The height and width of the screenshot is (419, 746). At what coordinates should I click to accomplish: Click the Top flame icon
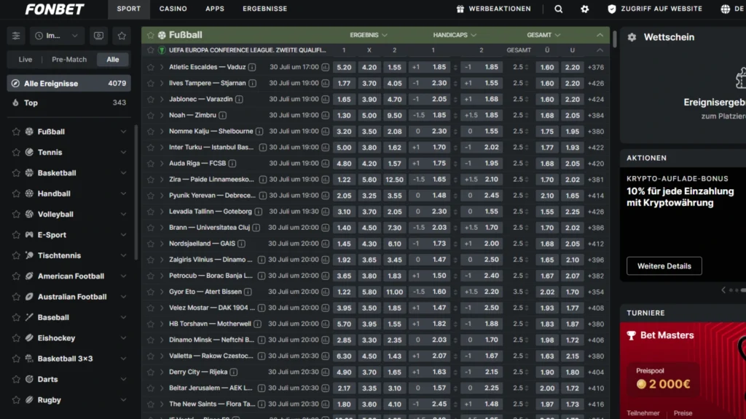click(x=15, y=103)
